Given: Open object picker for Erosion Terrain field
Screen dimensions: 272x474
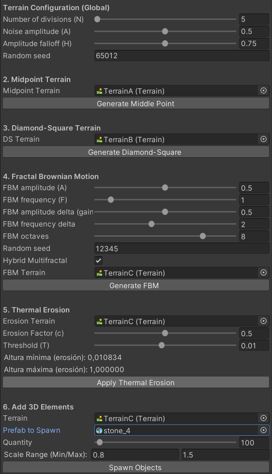Looking at the screenshot, I should (263, 321).
